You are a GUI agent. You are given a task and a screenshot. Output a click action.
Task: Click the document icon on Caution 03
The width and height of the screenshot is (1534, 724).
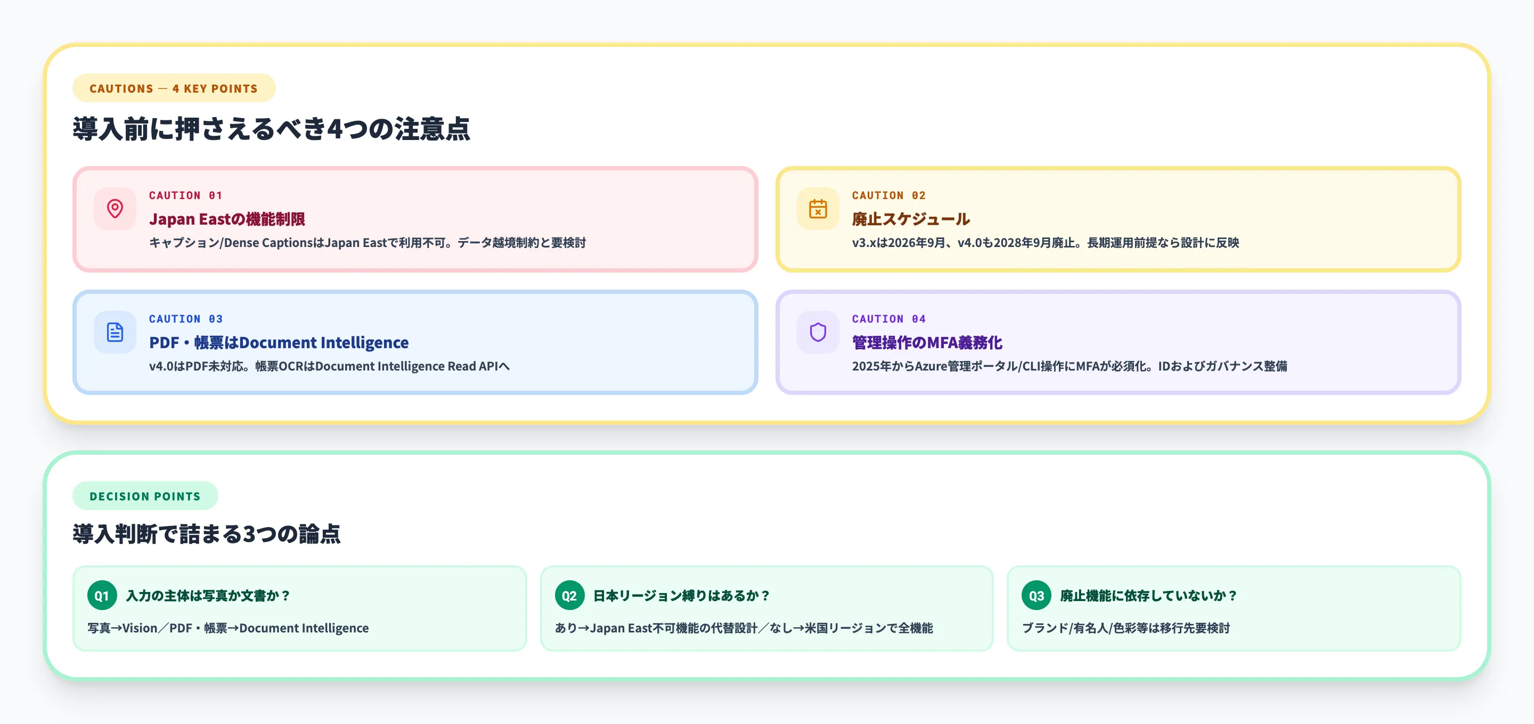tap(115, 333)
